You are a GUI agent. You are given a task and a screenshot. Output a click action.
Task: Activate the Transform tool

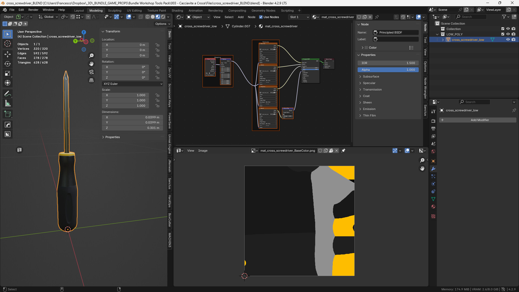tap(8, 83)
